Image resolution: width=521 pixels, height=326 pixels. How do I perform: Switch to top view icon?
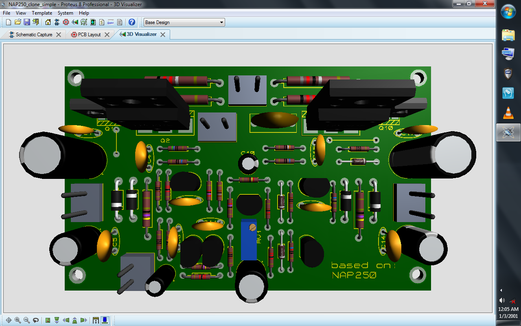[x=48, y=320]
